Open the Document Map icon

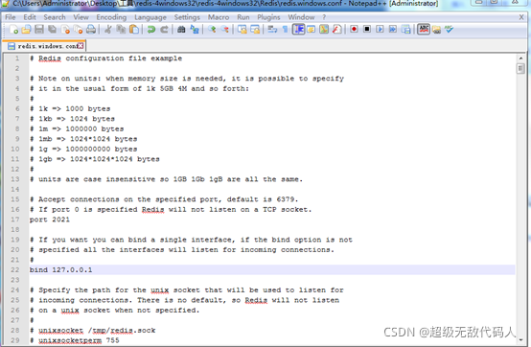324,30
